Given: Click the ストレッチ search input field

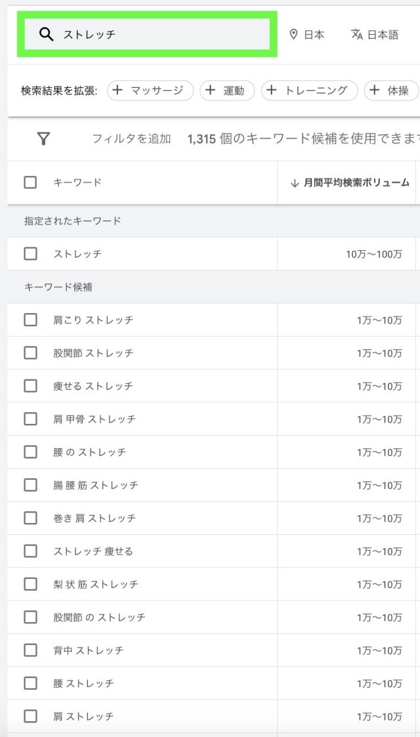Looking at the screenshot, I should [x=164, y=35].
